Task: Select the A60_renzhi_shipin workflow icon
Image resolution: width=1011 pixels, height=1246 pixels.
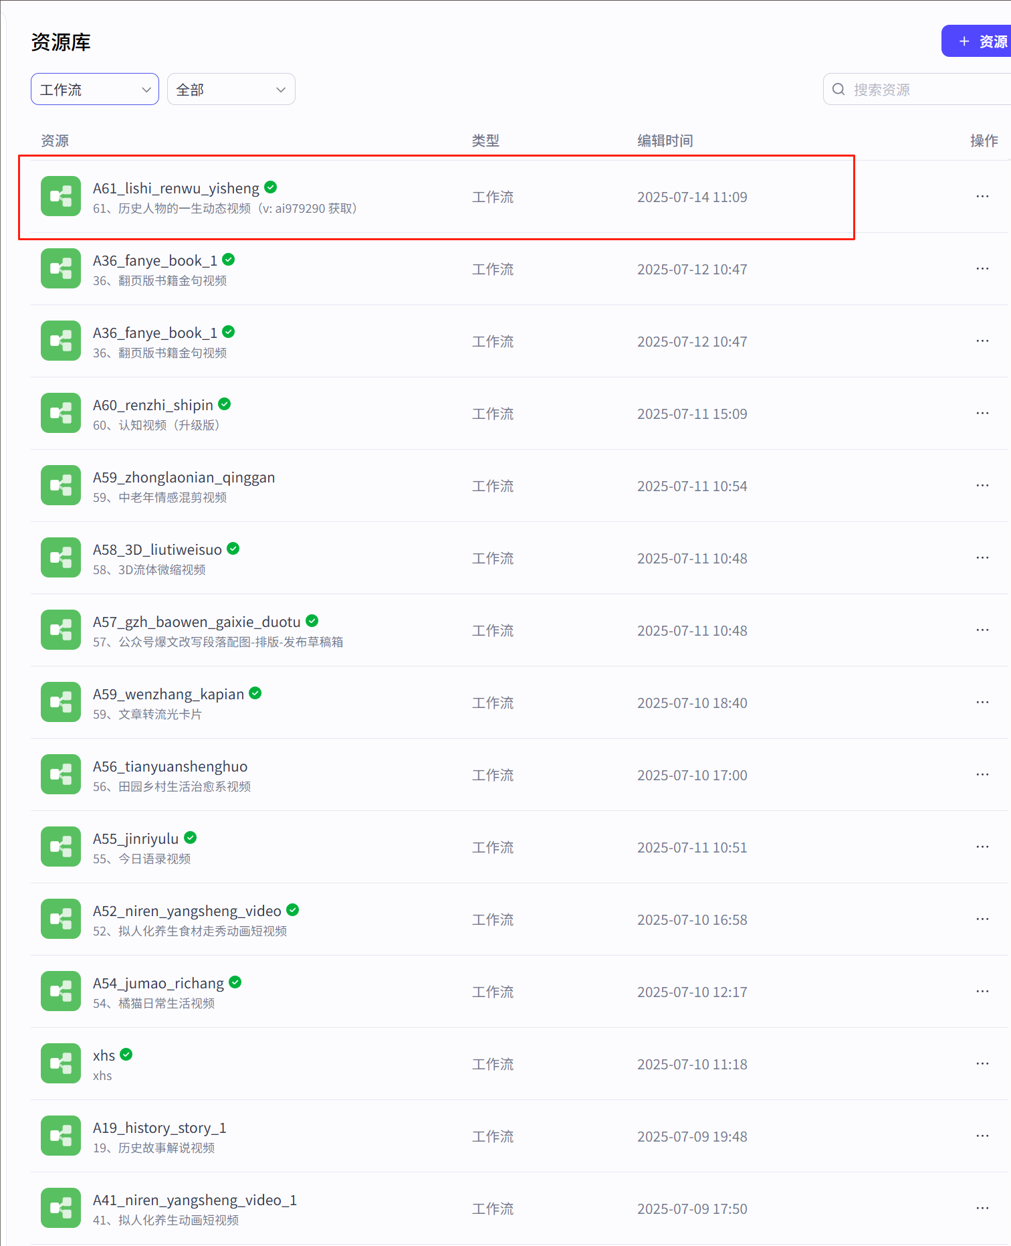Action: [x=60, y=413]
